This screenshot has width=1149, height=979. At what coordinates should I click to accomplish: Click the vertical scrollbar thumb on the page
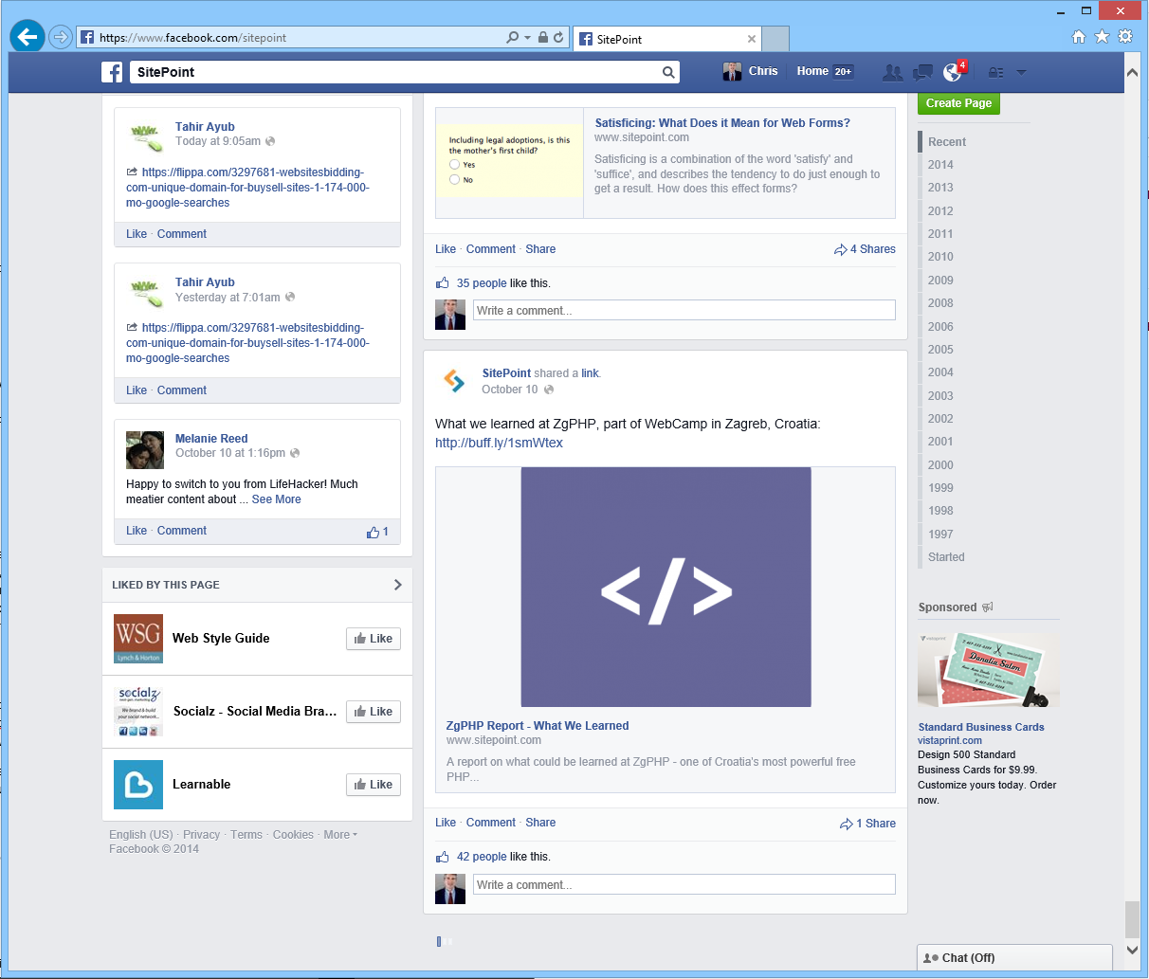pyautogui.click(x=1132, y=917)
